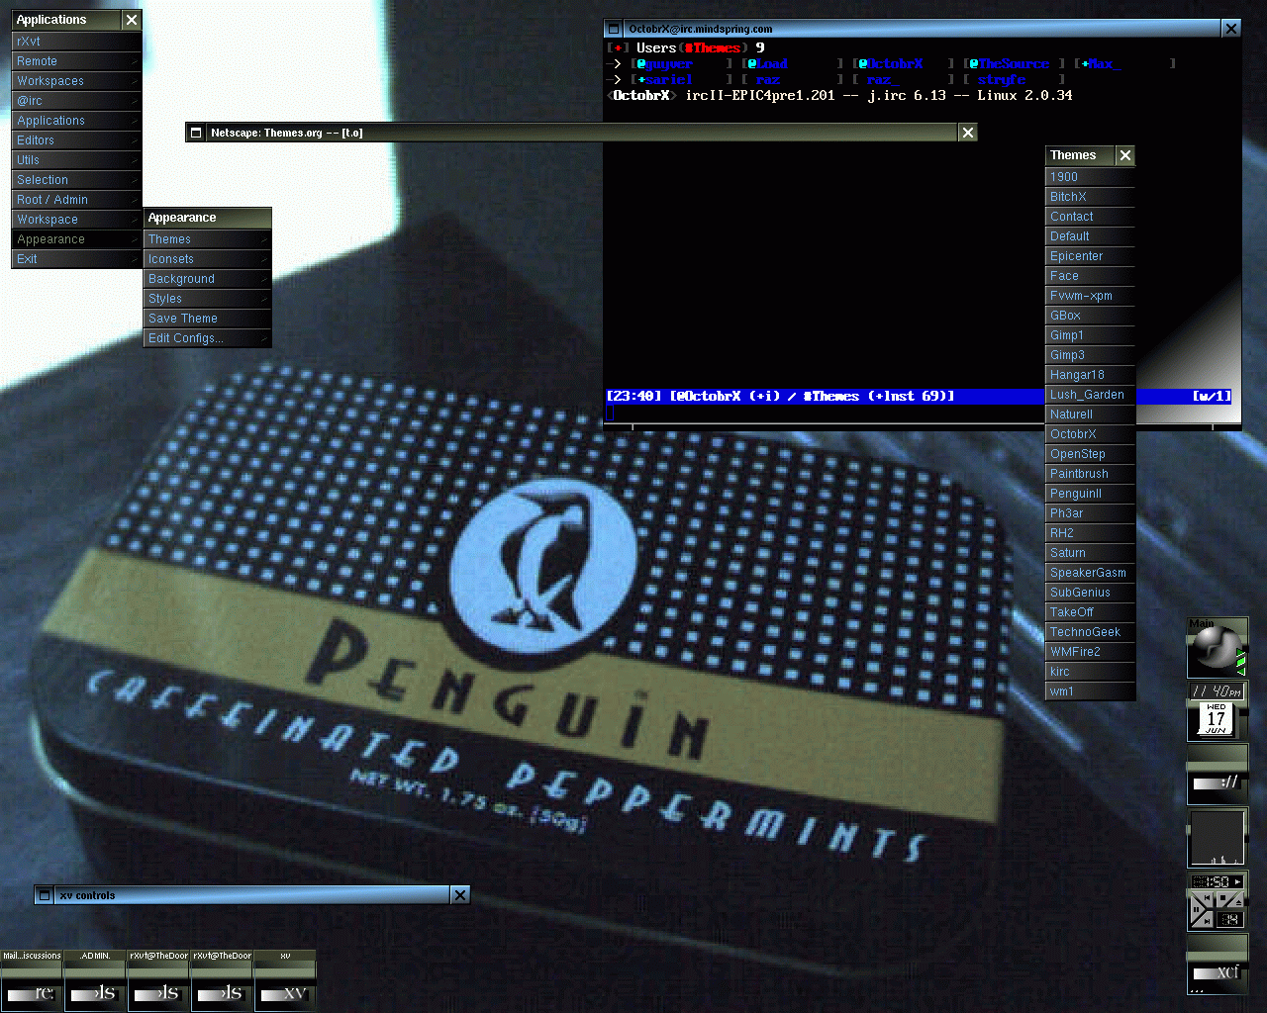Open Background in the Appearance submenu
Image resolution: width=1267 pixels, height=1013 pixels.
point(207,279)
